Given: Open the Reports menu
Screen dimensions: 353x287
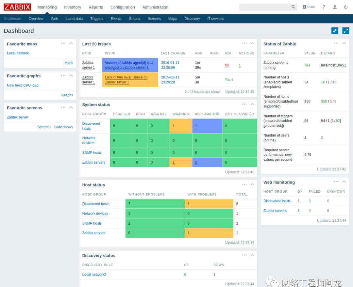Looking at the screenshot, I should pyautogui.click(x=96, y=7).
